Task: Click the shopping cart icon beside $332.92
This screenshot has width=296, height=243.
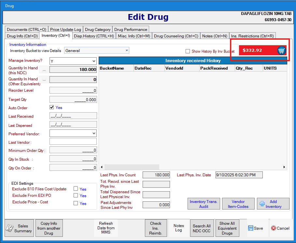Action: [x=281, y=50]
